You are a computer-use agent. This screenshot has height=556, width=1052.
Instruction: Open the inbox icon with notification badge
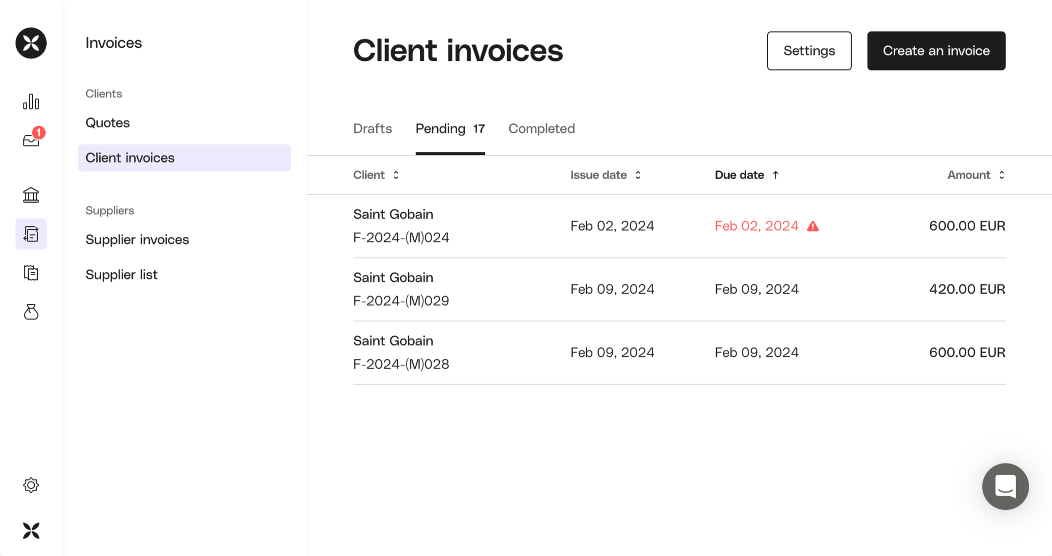click(31, 140)
